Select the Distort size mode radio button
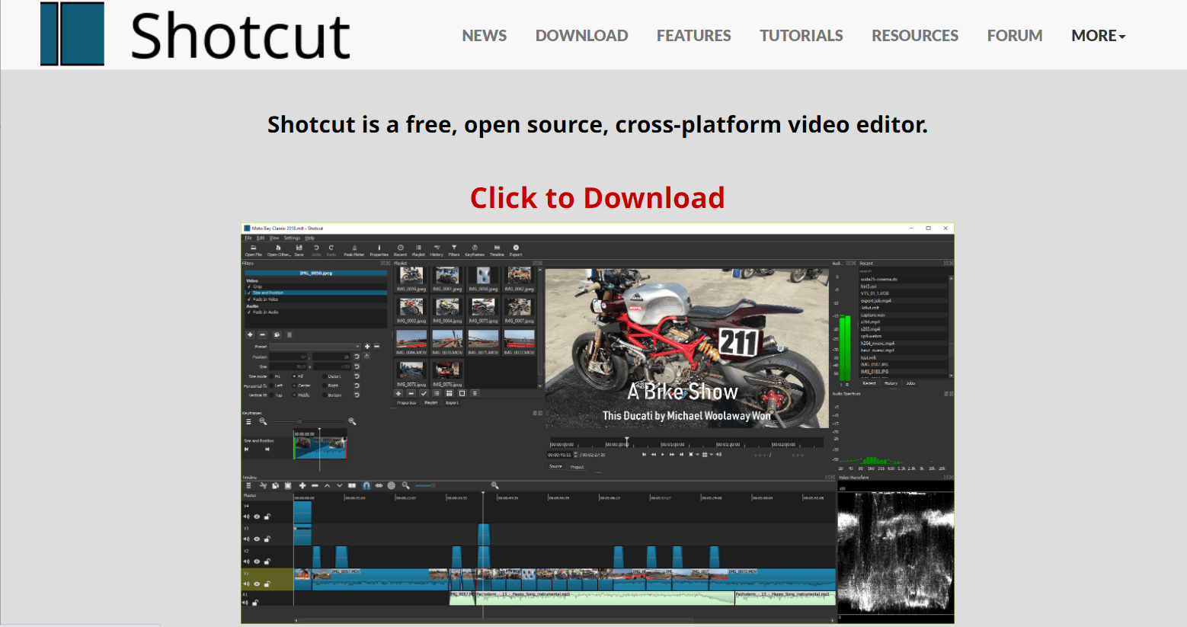1187x627 pixels. 325,376
